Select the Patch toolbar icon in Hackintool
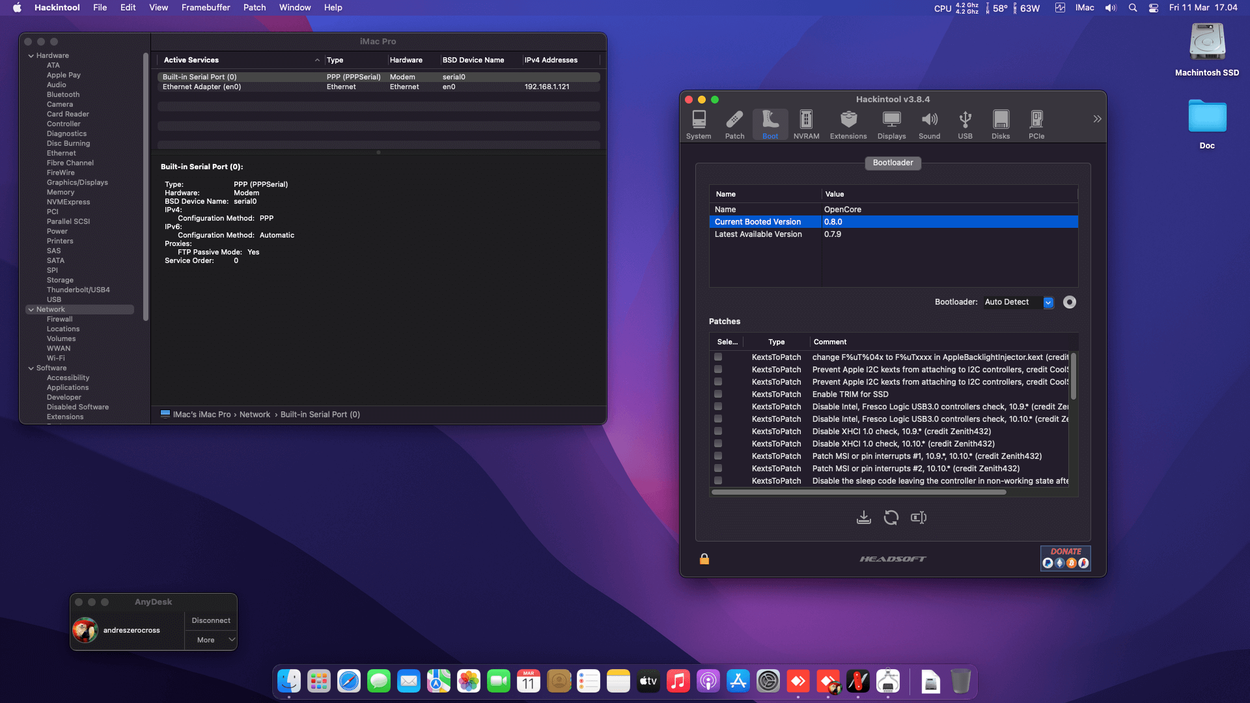This screenshot has height=703, width=1250. (734, 124)
